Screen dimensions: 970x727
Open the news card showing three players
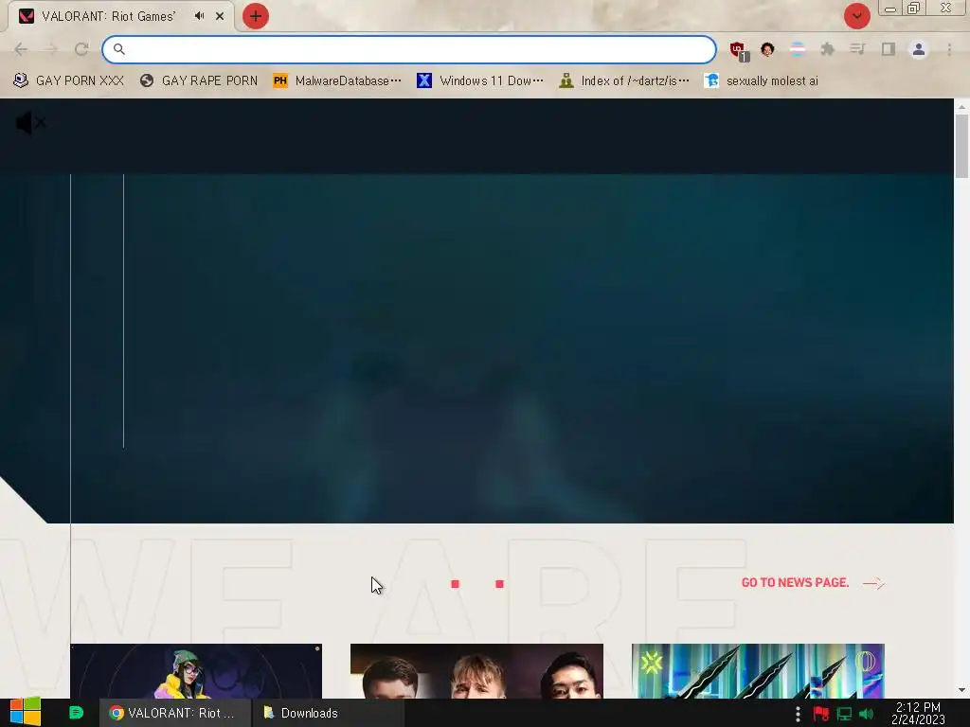476,671
